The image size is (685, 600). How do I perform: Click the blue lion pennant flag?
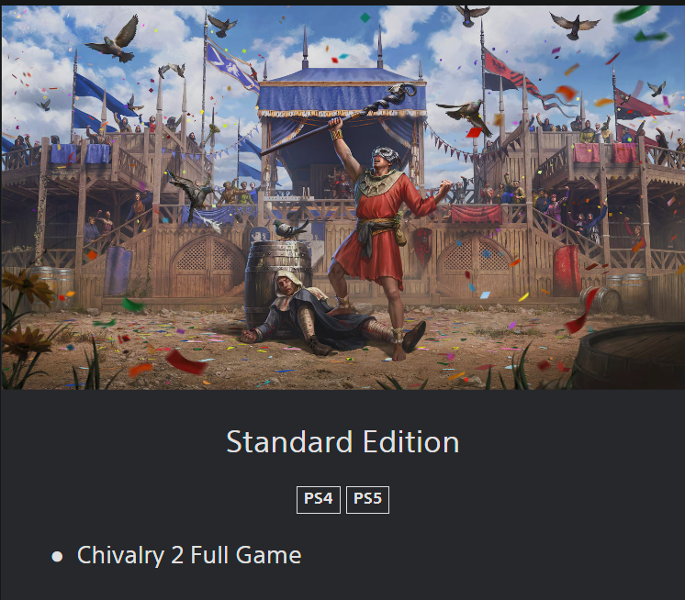click(x=232, y=66)
